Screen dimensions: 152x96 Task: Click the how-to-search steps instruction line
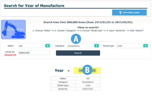[88, 31]
